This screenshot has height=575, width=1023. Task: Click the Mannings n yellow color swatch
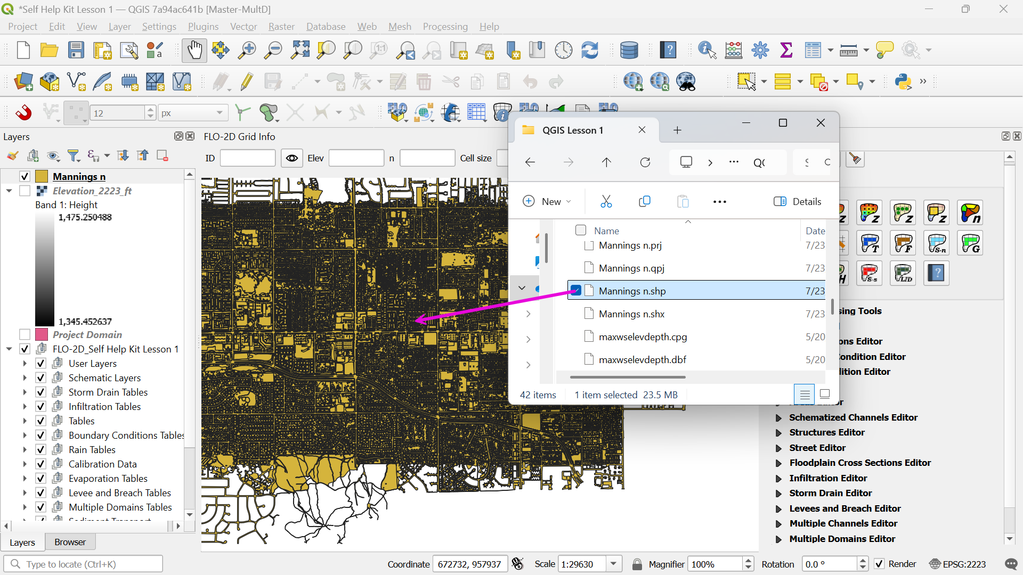click(42, 176)
